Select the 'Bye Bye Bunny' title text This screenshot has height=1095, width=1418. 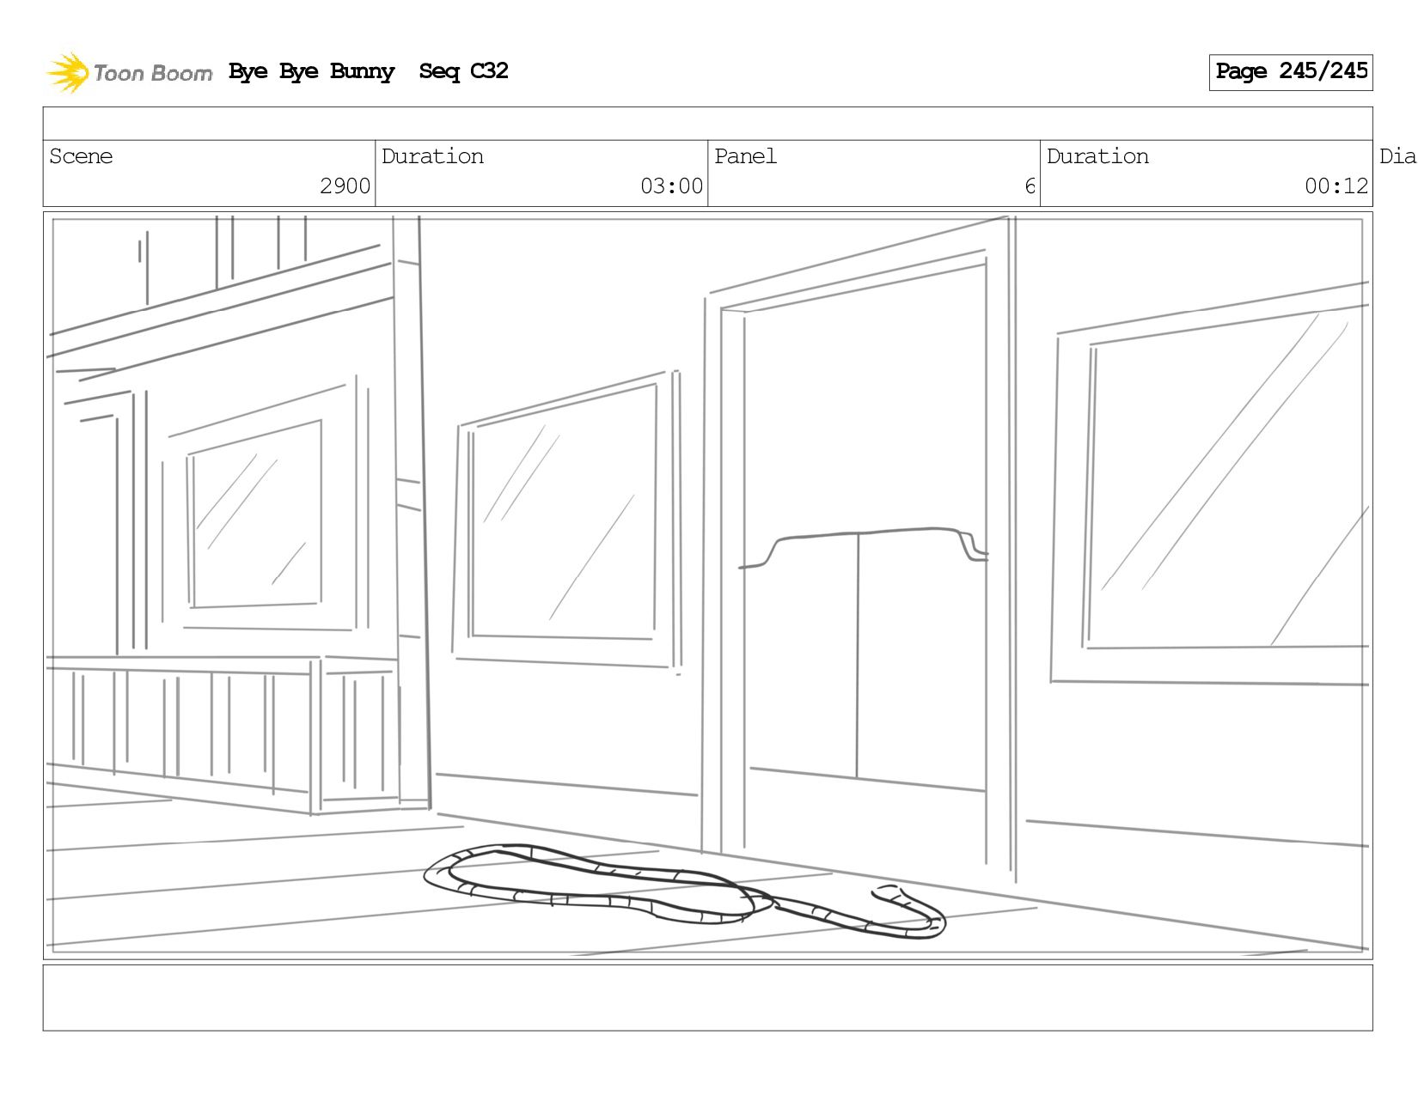311,71
